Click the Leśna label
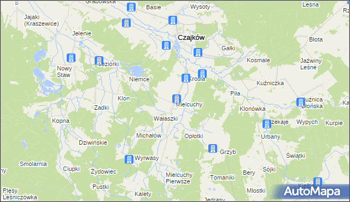This screenshot has width=350, height=202. tap(311, 4)
